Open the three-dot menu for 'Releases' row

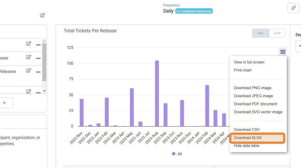coord(38,72)
